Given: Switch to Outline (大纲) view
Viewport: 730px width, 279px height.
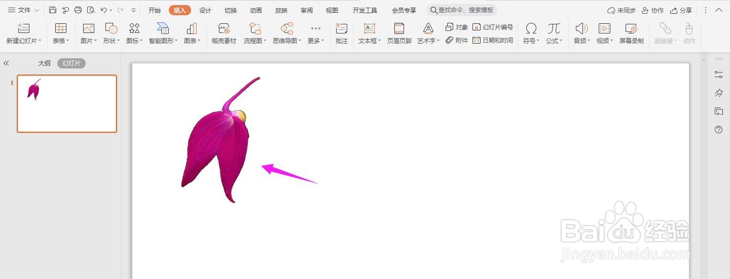Looking at the screenshot, I should pyautogui.click(x=45, y=63).
